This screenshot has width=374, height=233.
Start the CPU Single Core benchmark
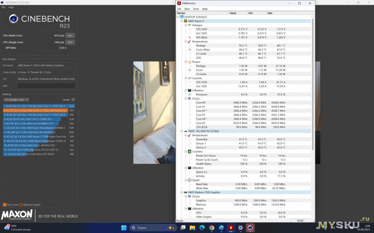click(x=70, y=42)
